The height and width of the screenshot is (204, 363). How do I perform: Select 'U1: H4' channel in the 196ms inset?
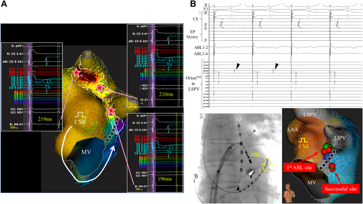click(x=141, y=173)
